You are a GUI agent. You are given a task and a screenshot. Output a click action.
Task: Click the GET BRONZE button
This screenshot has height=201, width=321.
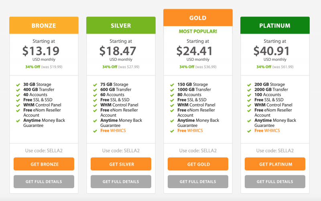[44, 164]
